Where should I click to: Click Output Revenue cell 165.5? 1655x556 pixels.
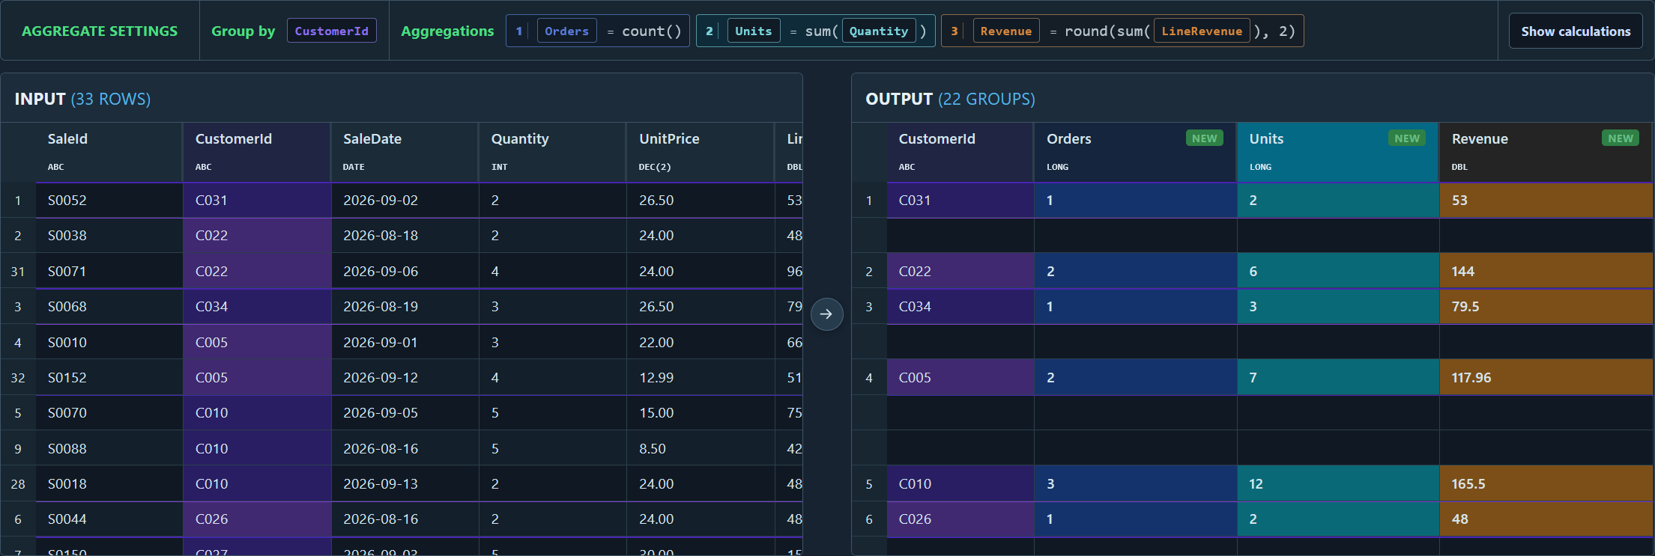pos(1546,484)
